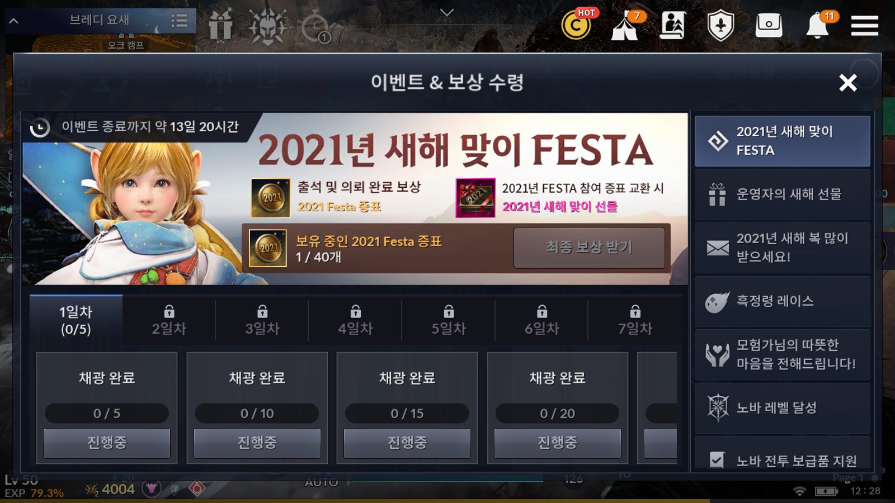Close the 이벤트 & 보상 수령 window
Screen dimensions: 895x503
point(848,83)
